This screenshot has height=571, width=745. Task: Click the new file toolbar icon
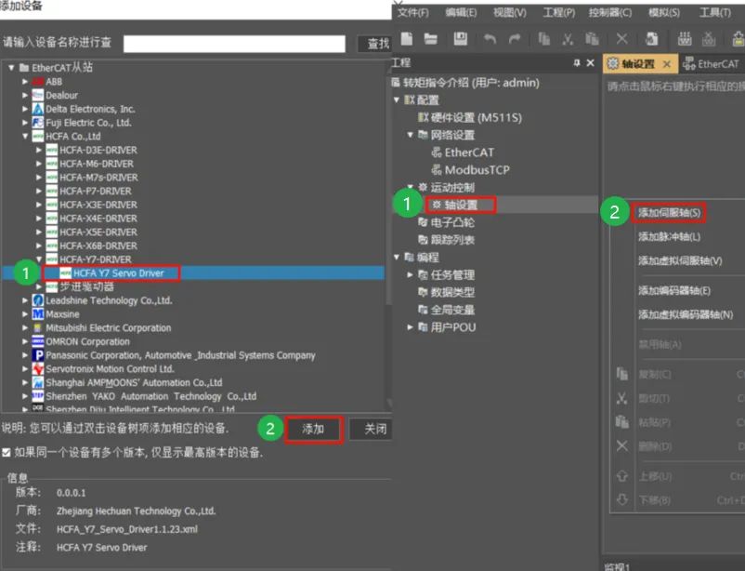[407, 38]
